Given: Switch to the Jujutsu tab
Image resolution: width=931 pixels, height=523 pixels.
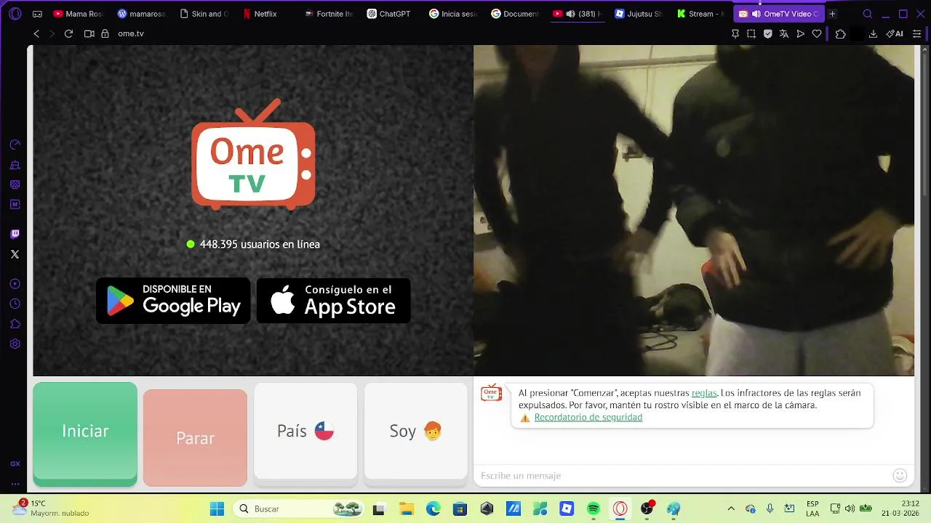Looking at the screenshot, I should pyautogui.click(x=639, y=14).
